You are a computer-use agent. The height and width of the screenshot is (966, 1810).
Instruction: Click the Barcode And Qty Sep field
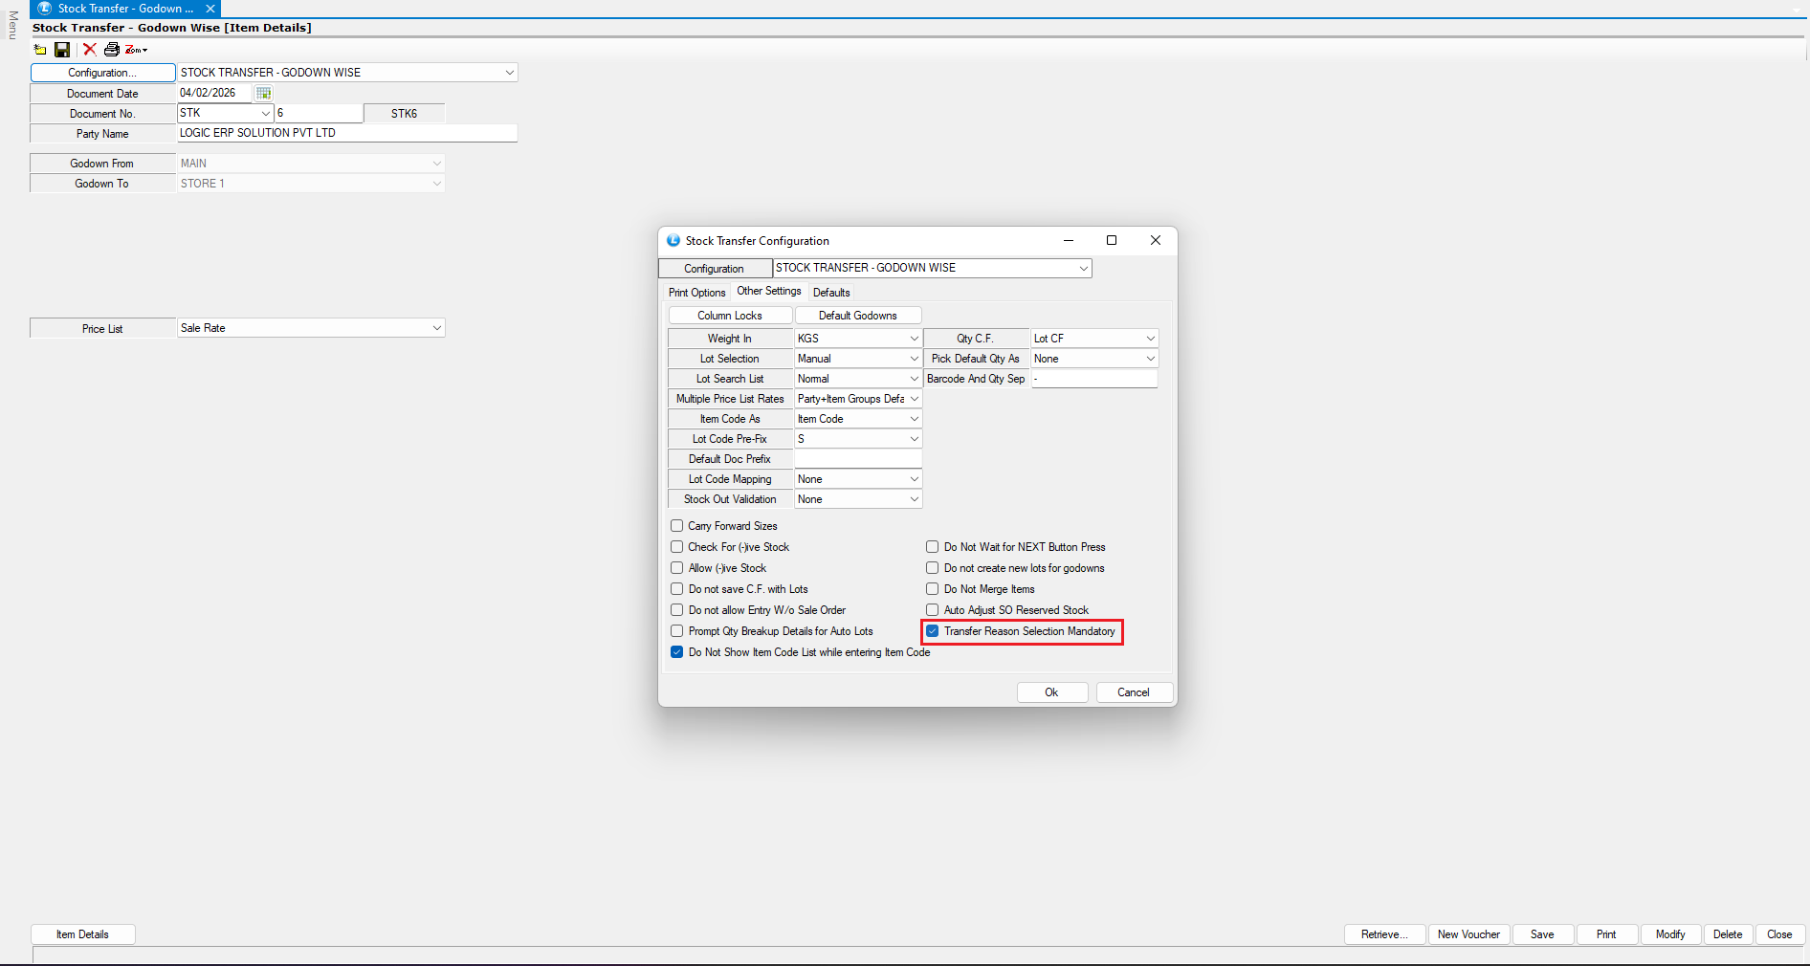click(x=1093, y=379)
